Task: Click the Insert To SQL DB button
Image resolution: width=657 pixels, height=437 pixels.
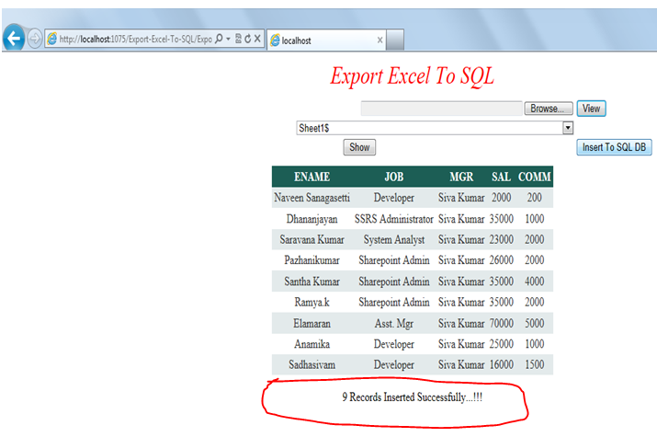Action: tap(614, 147)
